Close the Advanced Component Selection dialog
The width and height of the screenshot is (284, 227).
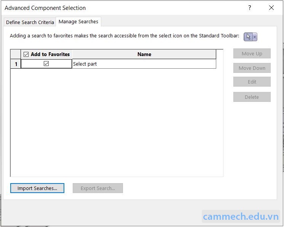[271, 8]
